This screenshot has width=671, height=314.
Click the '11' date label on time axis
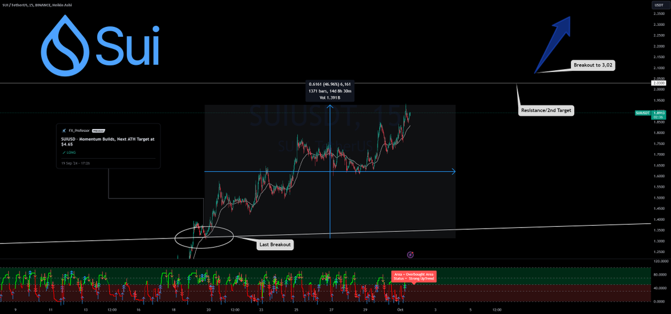click(51, 309)
